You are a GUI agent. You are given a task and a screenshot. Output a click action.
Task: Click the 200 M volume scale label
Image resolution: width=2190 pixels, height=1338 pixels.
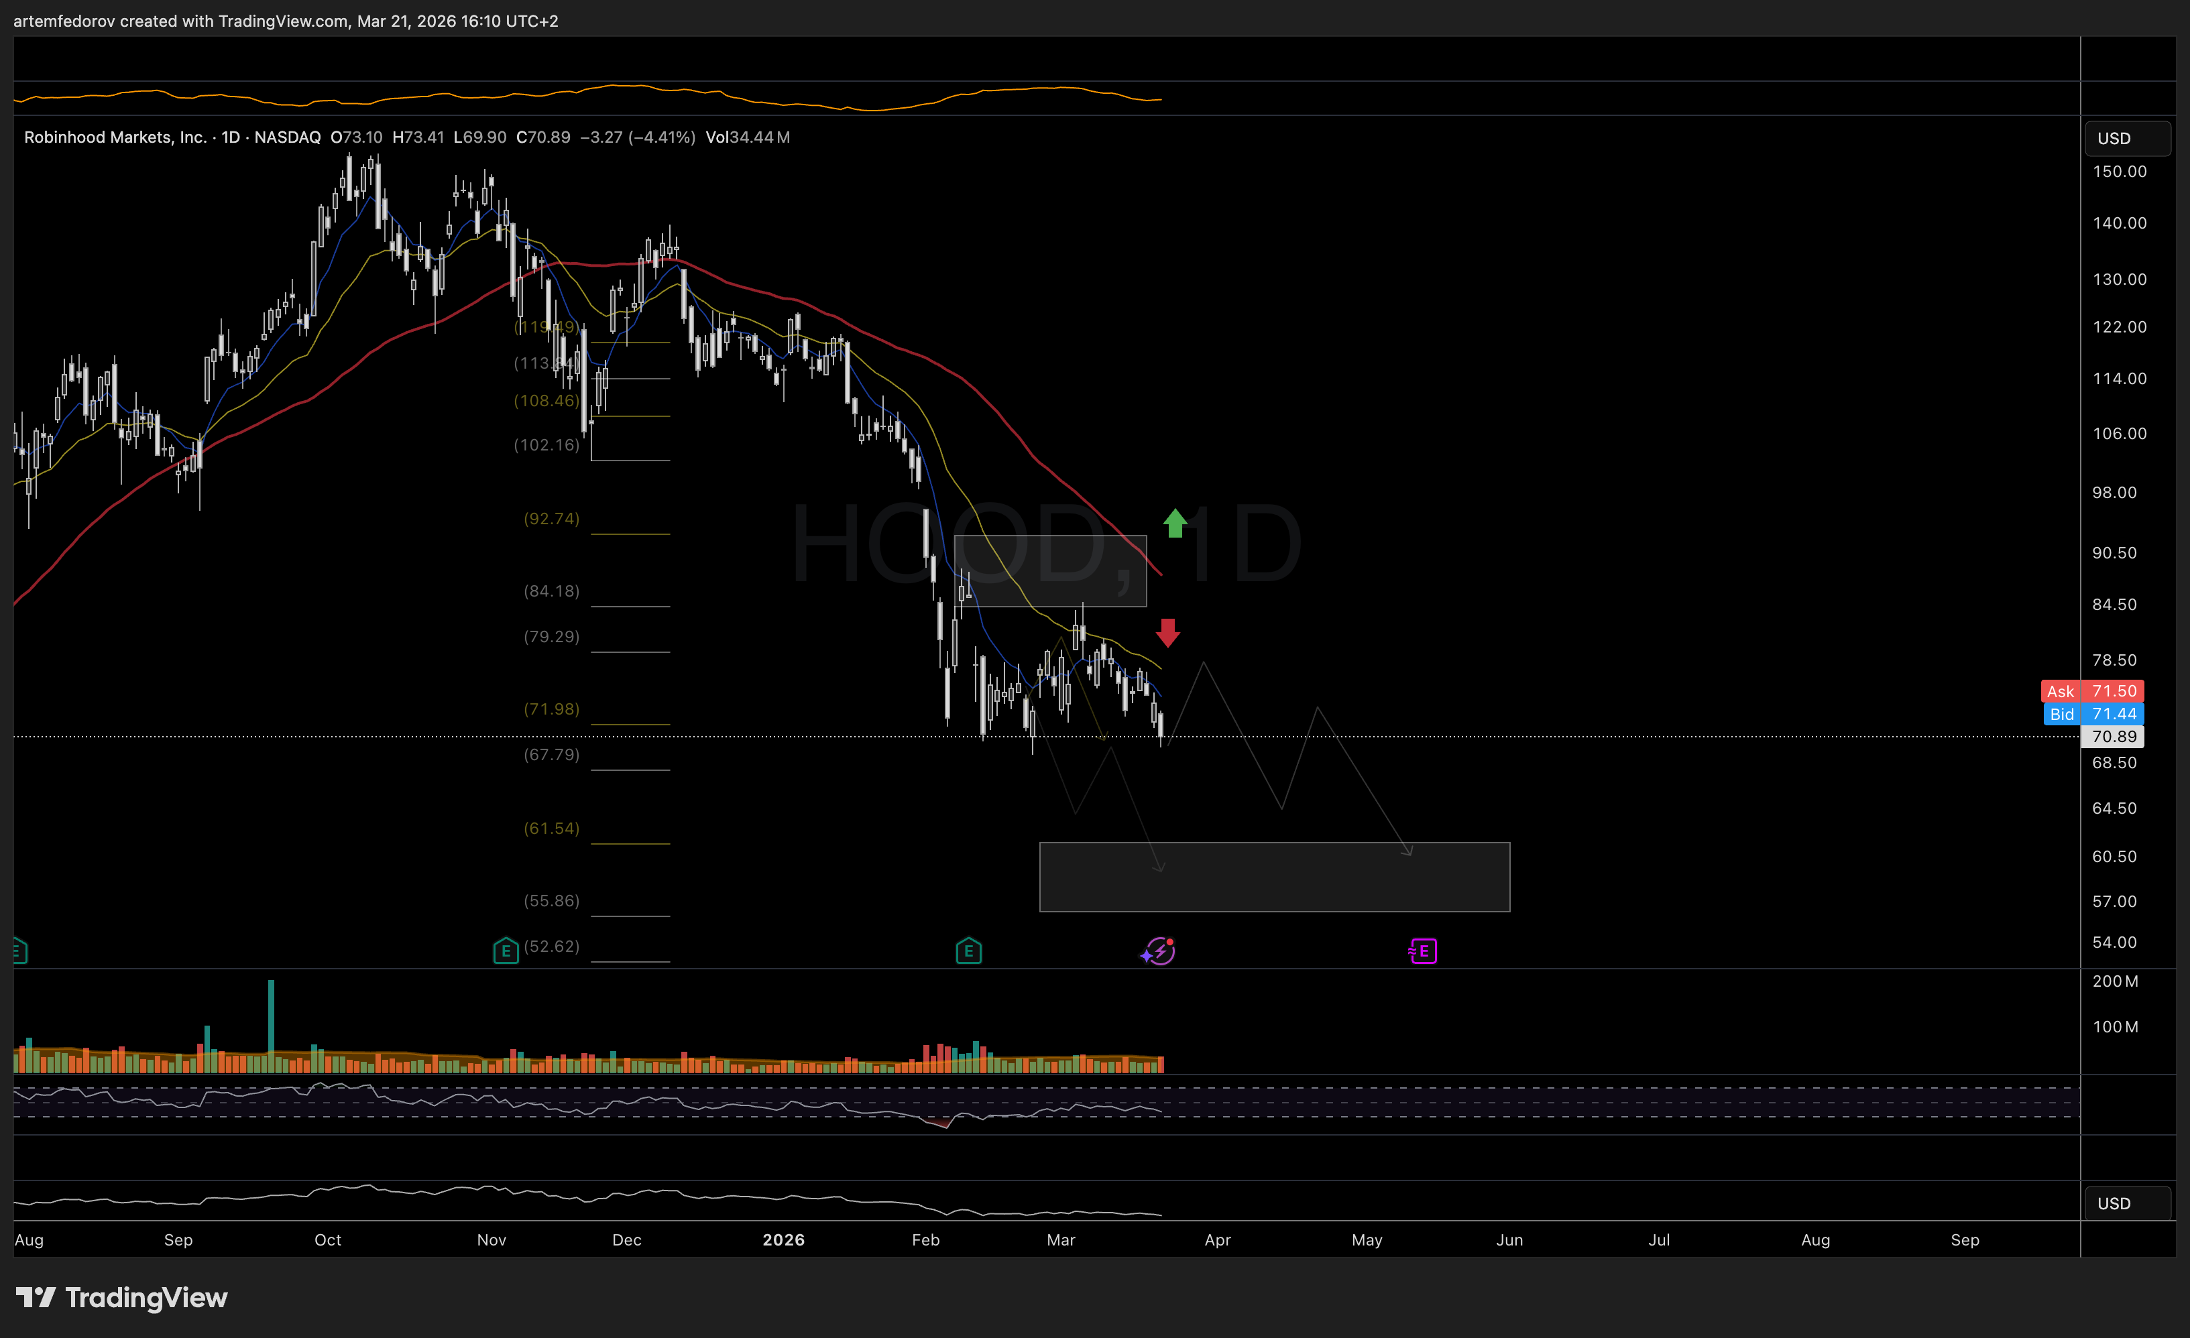(x=2116, y=982)
